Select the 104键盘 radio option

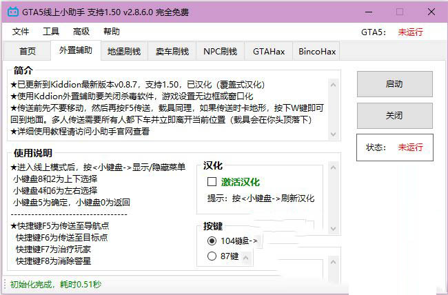click(212, 241)
